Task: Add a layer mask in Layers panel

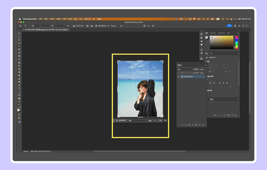Action: click(189, 125)
